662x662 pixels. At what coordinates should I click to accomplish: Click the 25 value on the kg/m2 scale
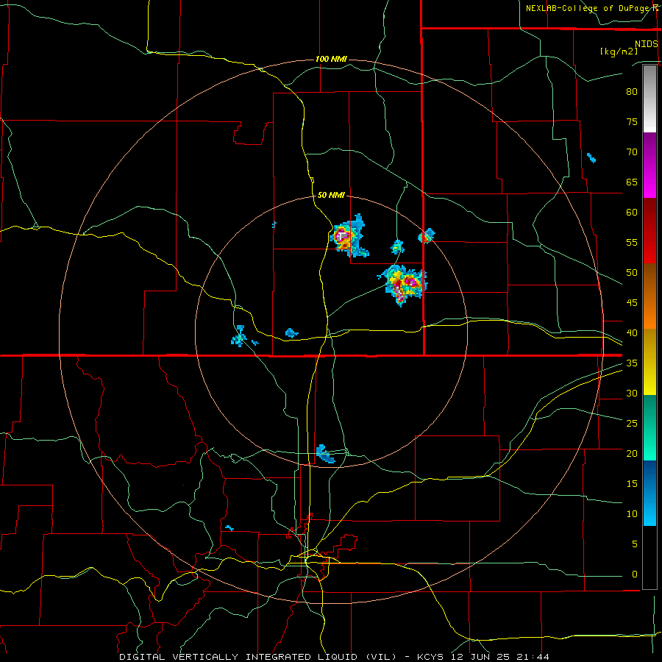632,423
